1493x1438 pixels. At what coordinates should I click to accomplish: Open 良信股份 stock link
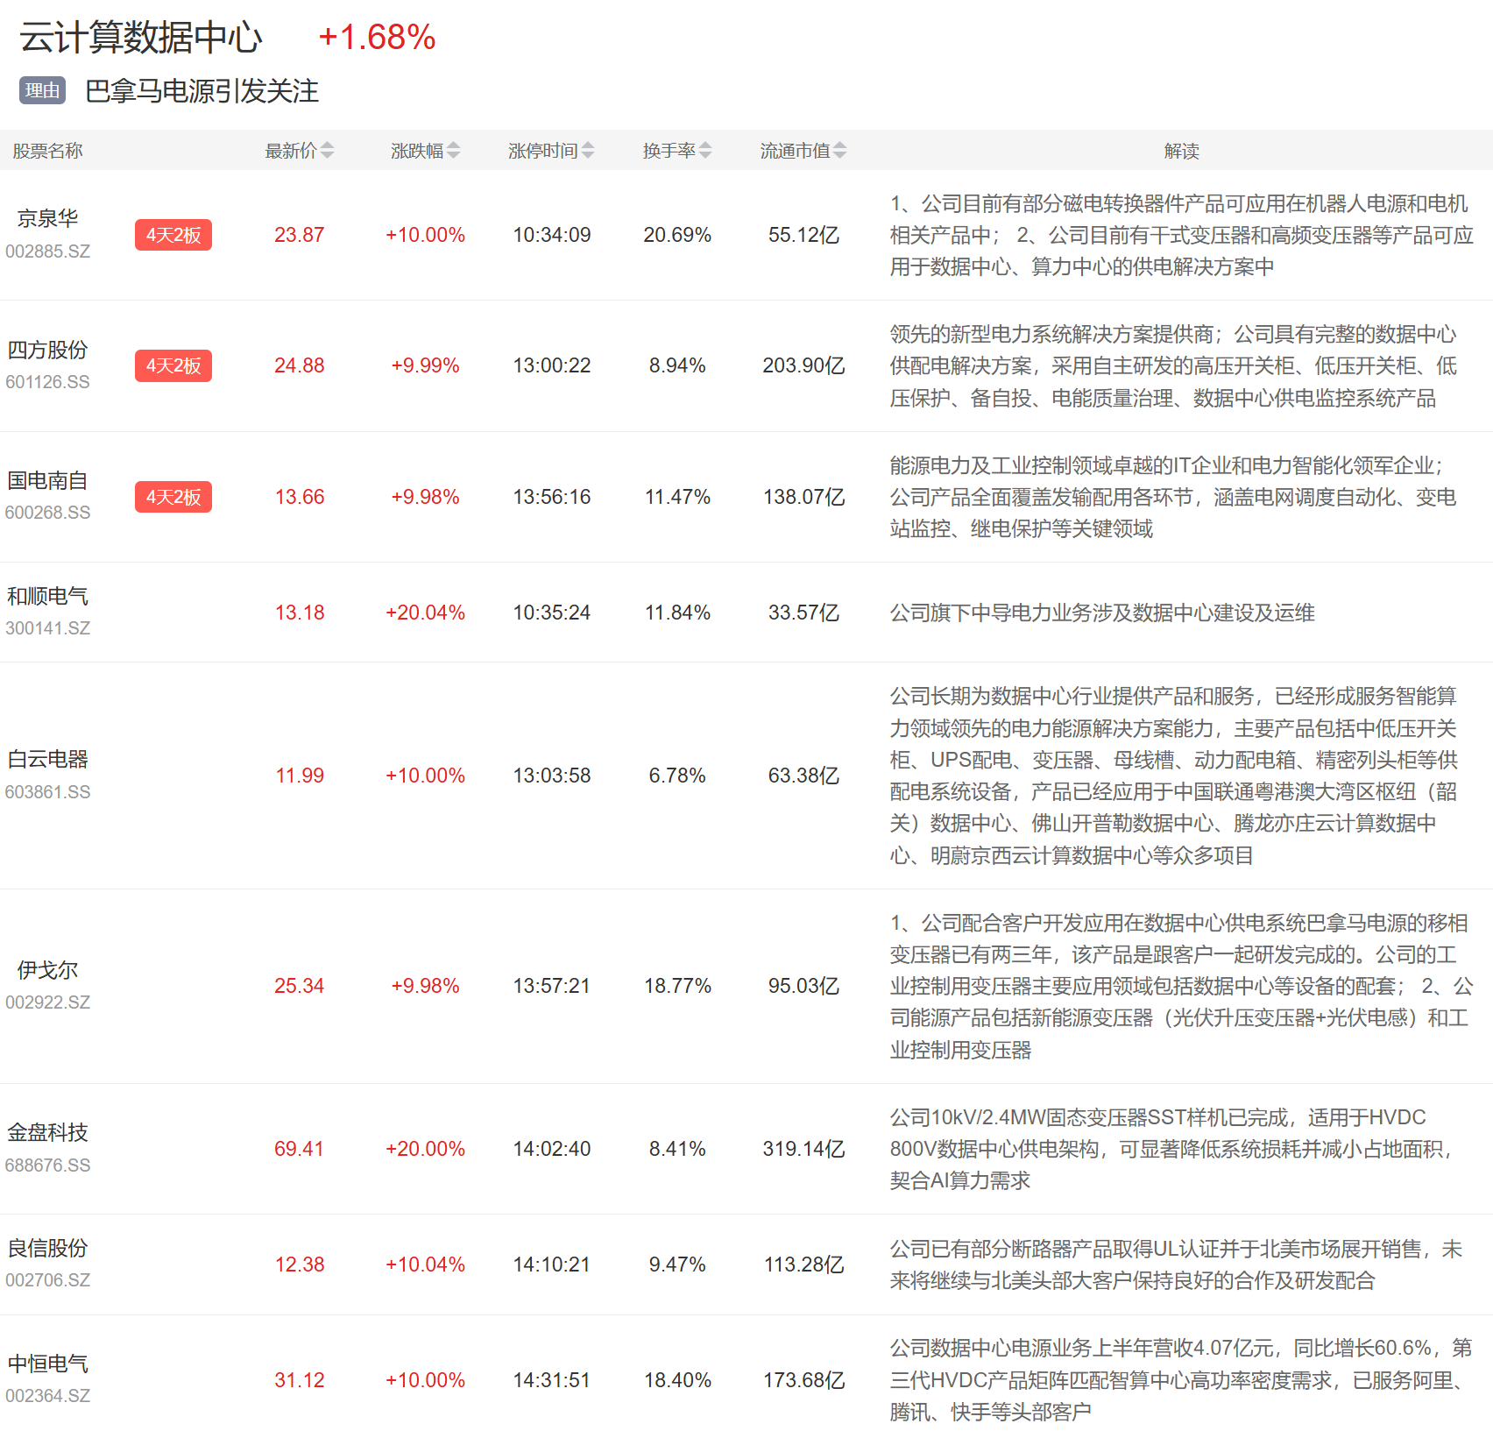point(47,1249)
